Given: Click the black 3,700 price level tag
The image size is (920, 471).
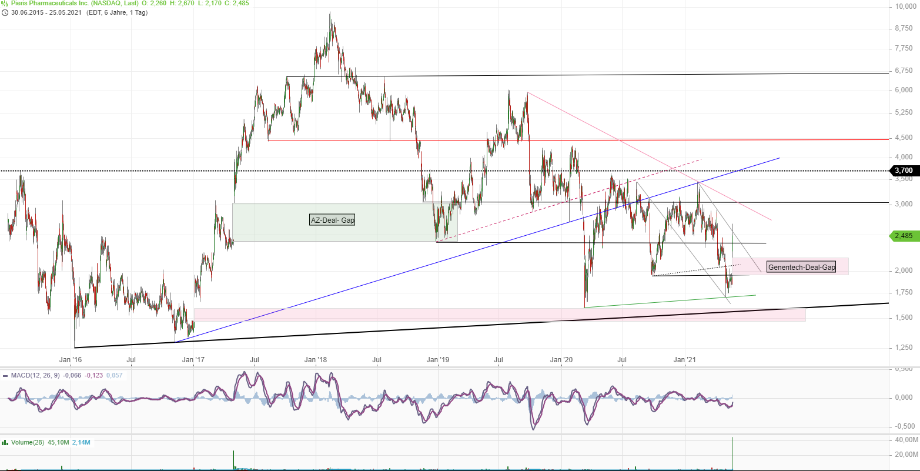Looking at the screenshot, I should coord(902,171).
